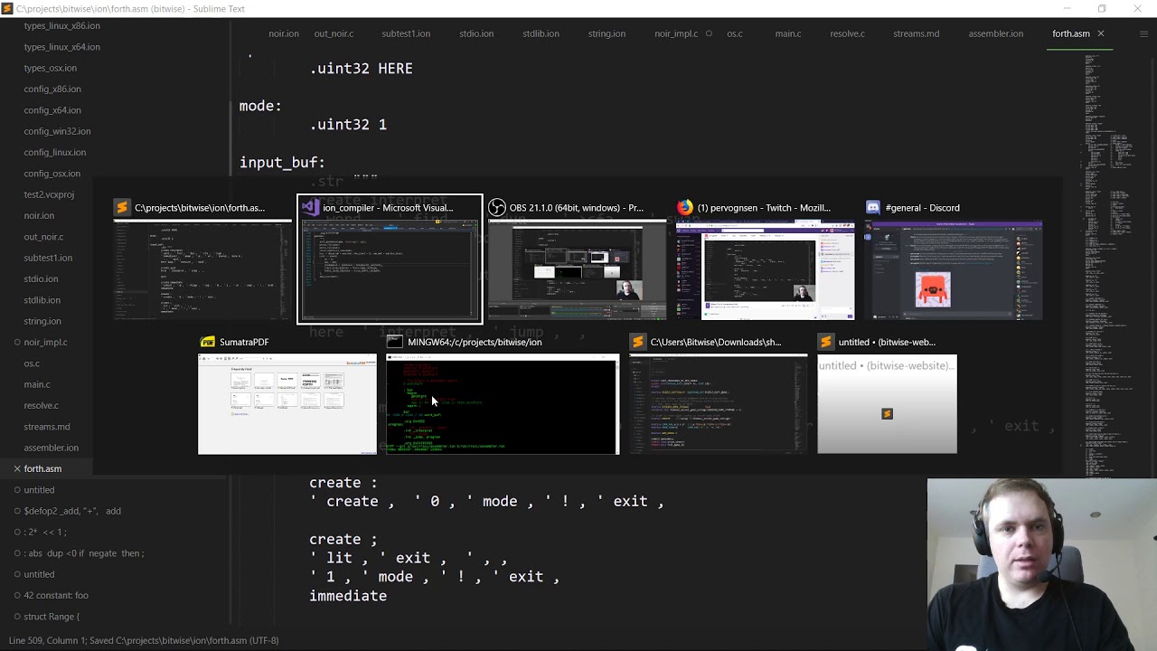
Task: Switch to MINGW64 terminal window thumbnail
Action: click(503, 404)
